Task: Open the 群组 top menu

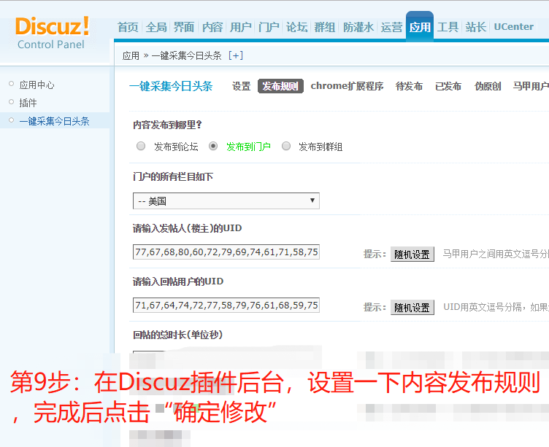Action: click(x=325, y=27)
